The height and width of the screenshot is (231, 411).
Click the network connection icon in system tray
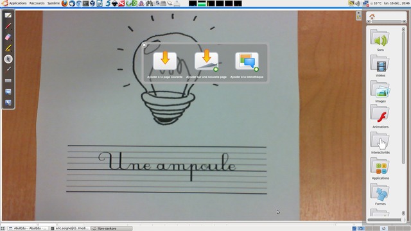tap(365, 3)
